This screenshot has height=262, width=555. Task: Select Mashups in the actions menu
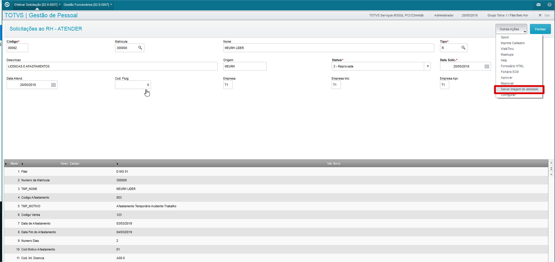pos(507,54)
